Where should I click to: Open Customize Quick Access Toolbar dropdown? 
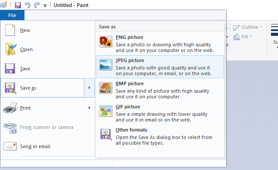pyautogui.click(x=45, y=6)
